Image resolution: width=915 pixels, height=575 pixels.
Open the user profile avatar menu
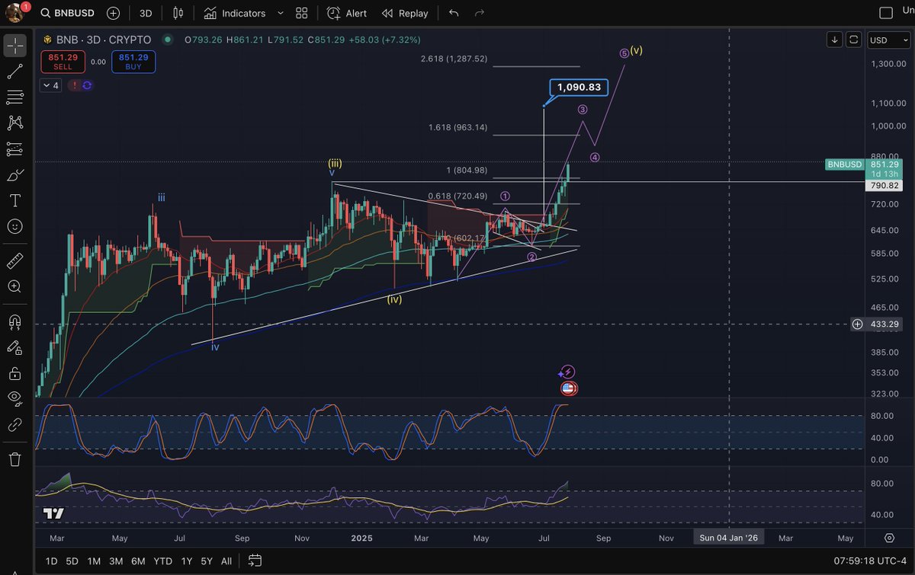[14, 12]
